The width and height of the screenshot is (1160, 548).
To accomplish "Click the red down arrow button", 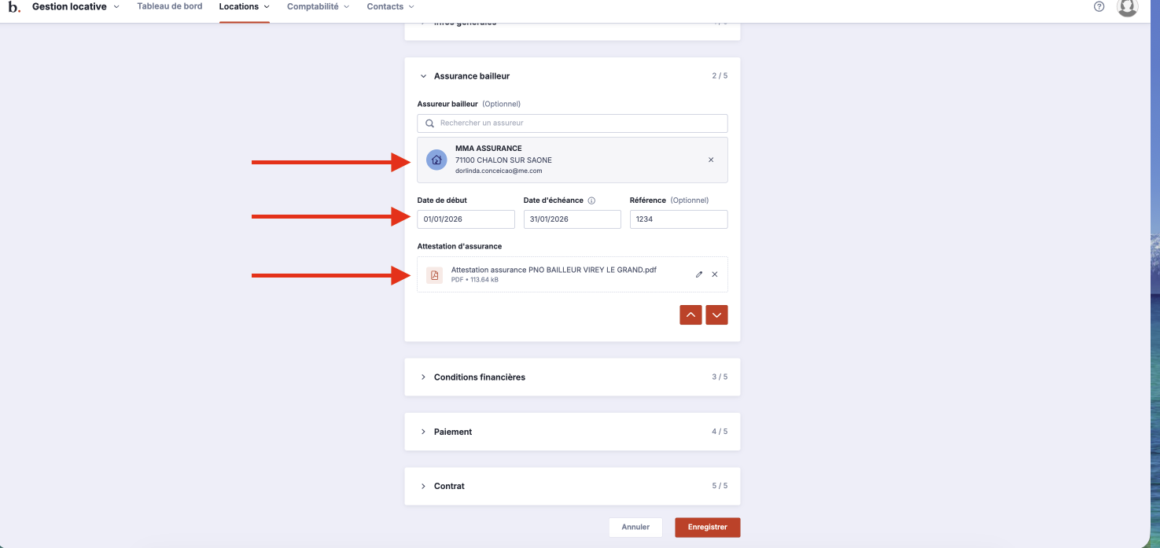I will click(x=716, y=314).
